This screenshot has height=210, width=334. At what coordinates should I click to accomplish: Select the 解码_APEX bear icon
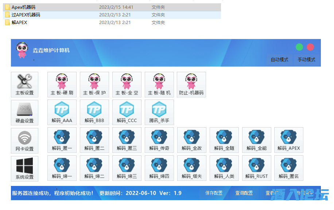coord(288,140)
